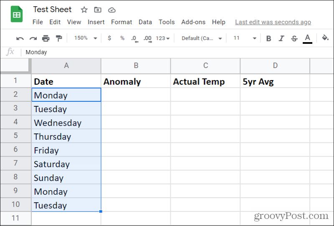Viewport: 334px width, 226px height.
Task: Open the Data menu
Action: 145,22
